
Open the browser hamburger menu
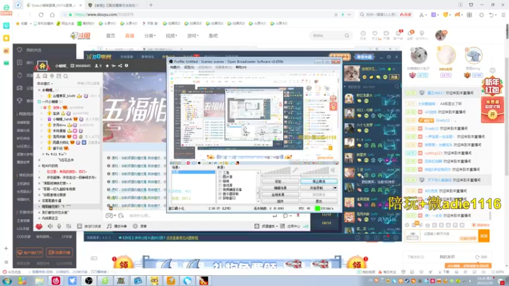pyautogui.click(x=503, y=15)
